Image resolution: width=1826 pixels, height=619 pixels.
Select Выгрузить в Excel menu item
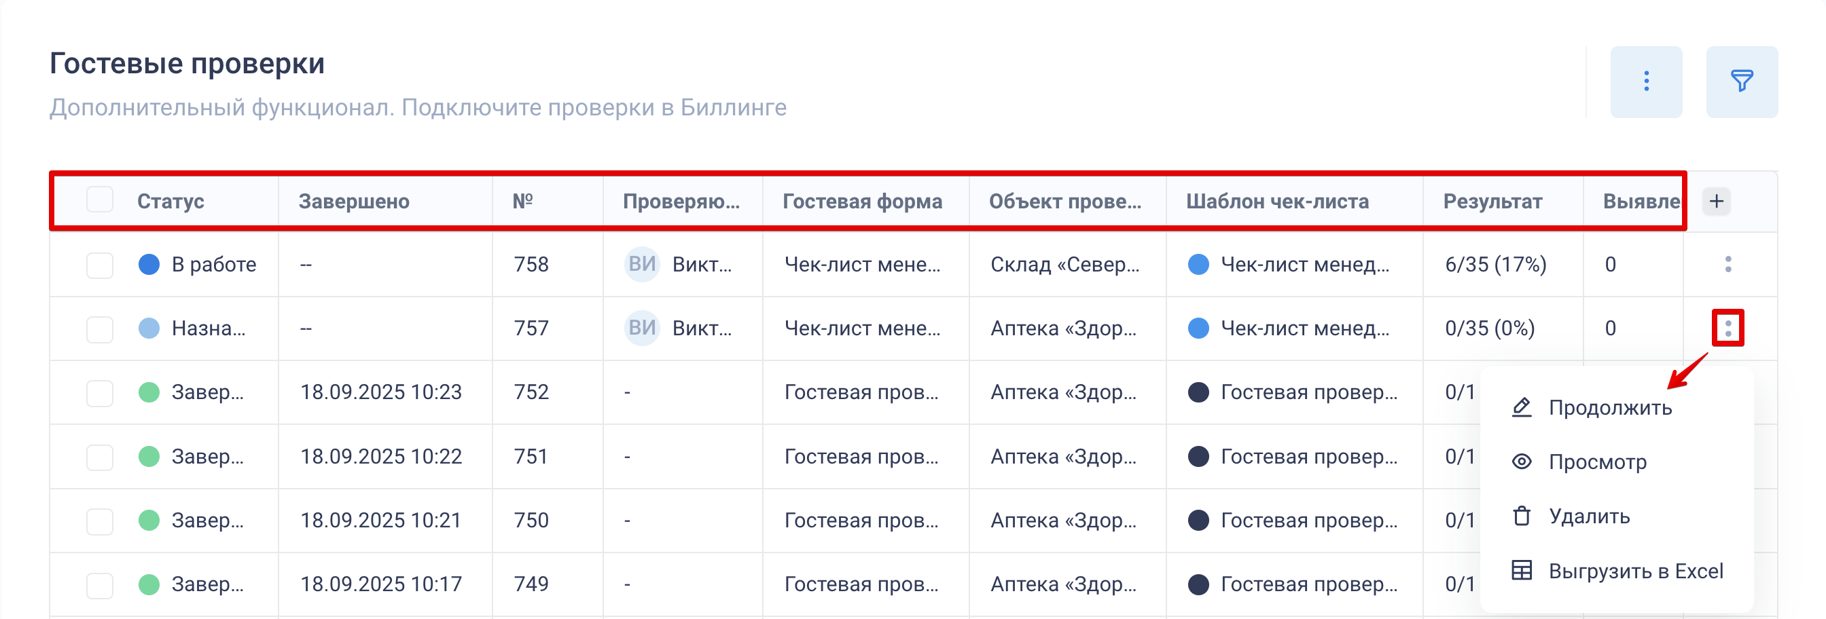point(1634,571)
